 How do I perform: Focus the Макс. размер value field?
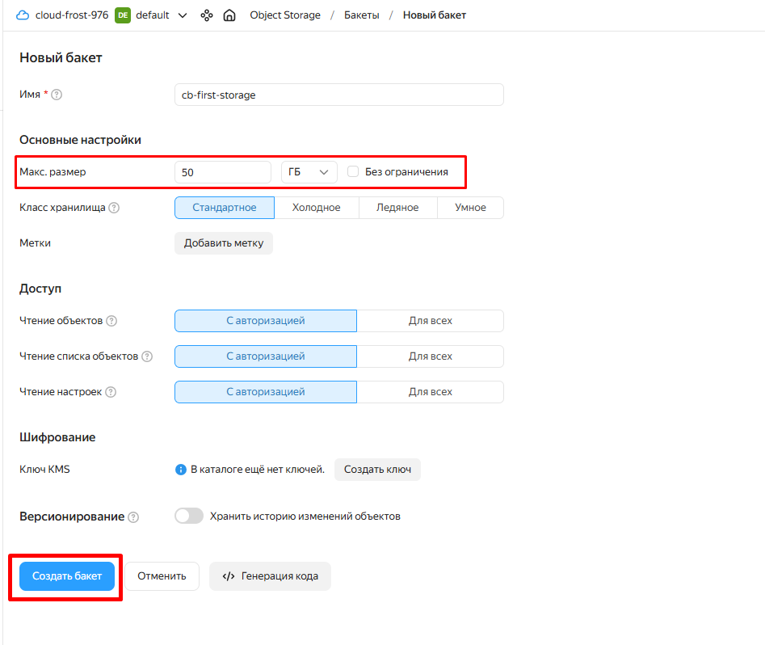click(222, 172)
